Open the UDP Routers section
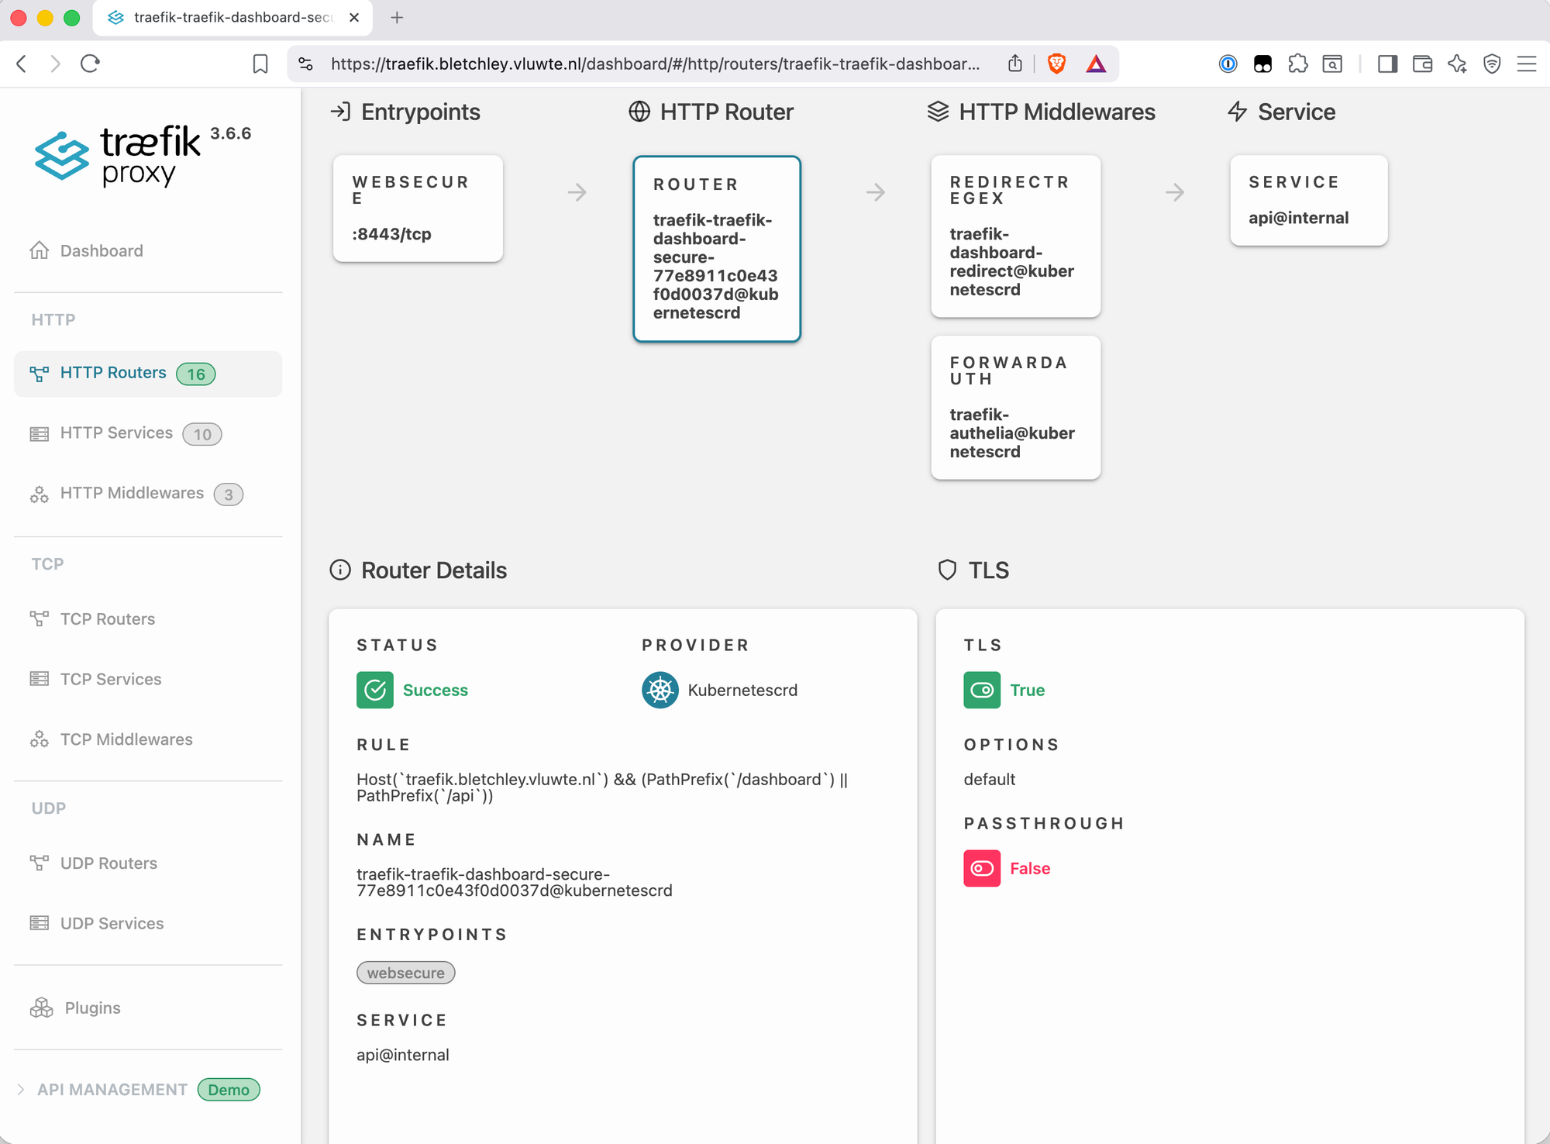This screenshot has width=1550, height=1144. 108,863
